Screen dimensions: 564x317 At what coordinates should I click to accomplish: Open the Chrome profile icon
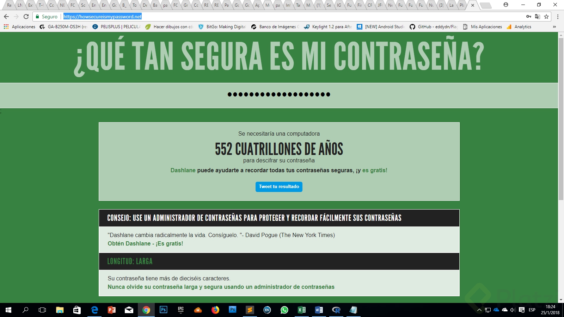506,5
